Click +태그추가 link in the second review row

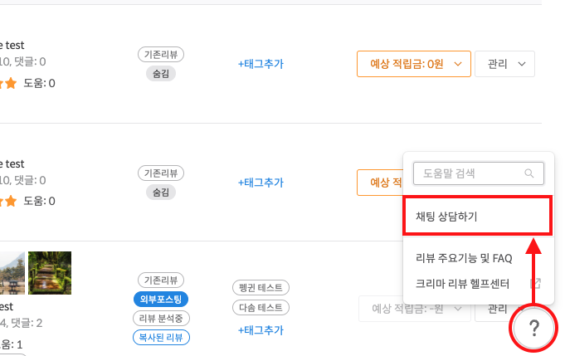pos(261,183)
